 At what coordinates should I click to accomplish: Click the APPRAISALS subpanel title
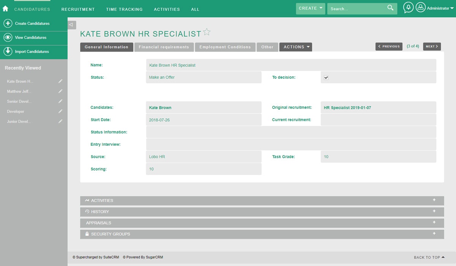coord(98,223)
